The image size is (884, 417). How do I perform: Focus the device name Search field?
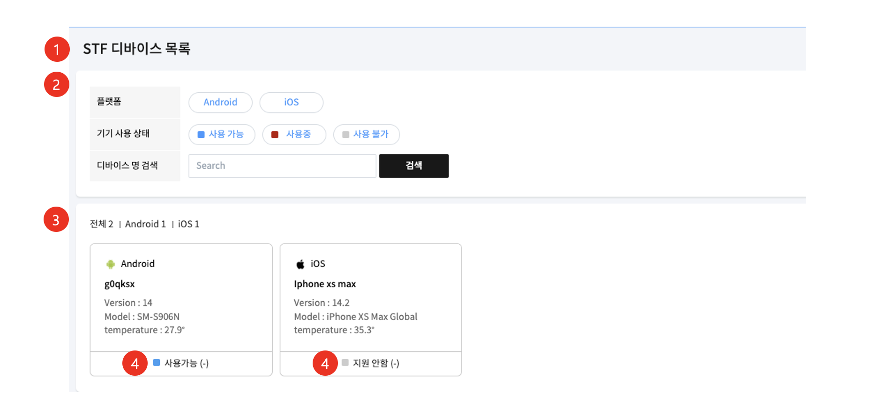[x=282, y=166]
